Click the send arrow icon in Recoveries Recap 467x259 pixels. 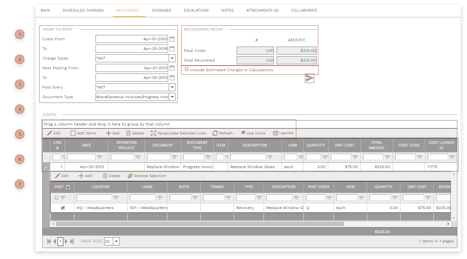click(x=310, y=78)
